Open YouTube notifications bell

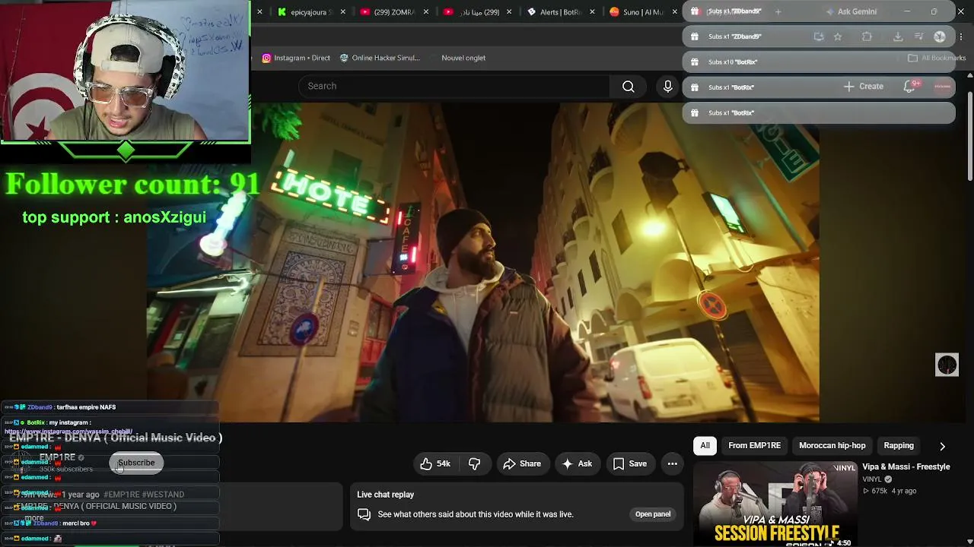909,87
